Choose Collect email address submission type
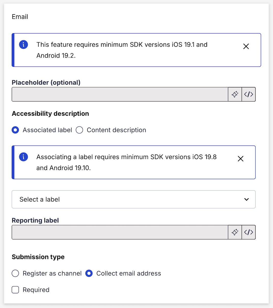Image resolution: width=273 pixels, height=308 pixels. [x=89, y=273]
